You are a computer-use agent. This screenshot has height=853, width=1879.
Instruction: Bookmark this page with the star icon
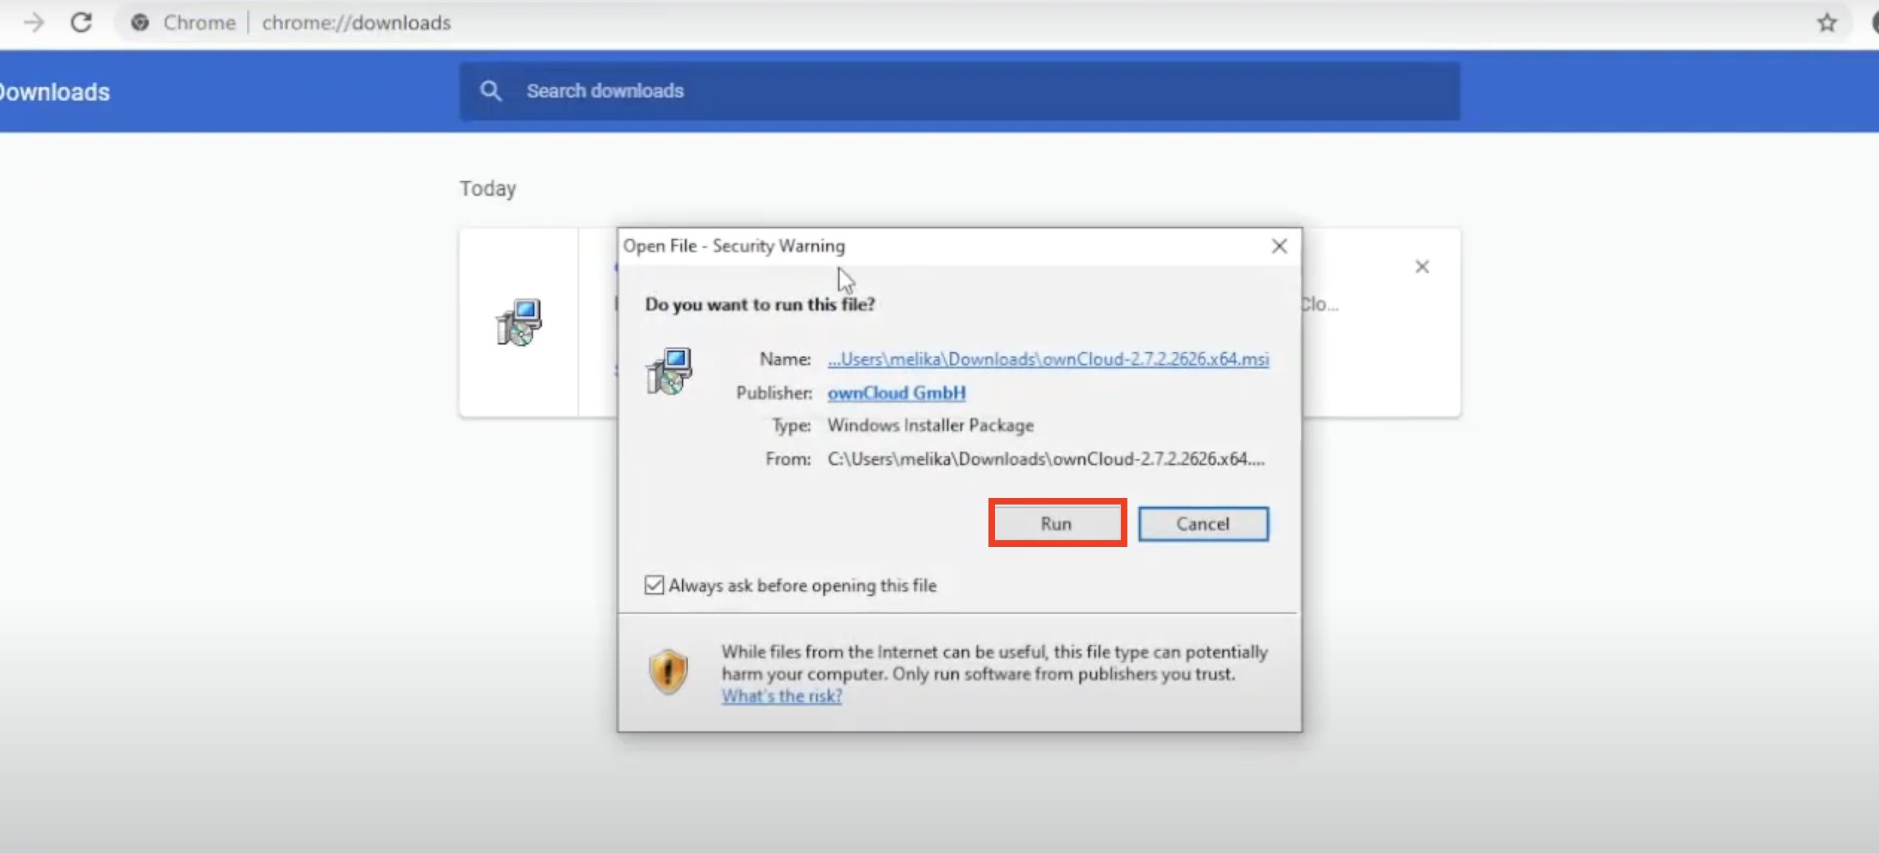point(1827,22)
